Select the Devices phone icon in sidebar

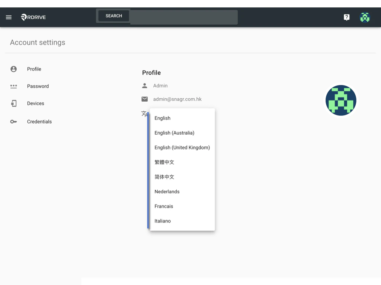(x=14, y=103)
